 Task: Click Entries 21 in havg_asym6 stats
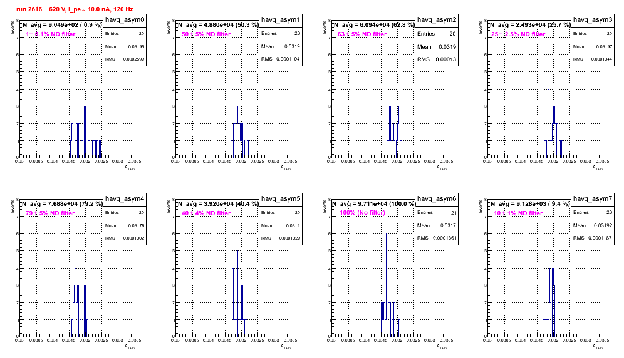pos(437,212)
